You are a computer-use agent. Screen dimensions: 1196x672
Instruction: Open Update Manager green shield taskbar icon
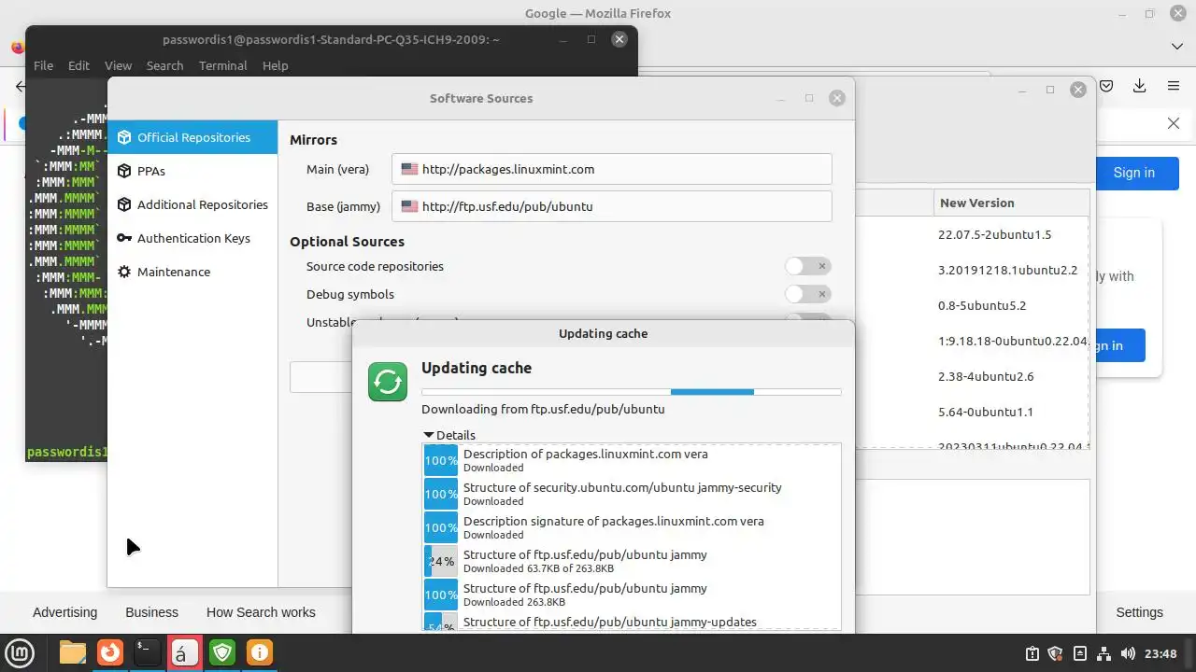[222, 653]
